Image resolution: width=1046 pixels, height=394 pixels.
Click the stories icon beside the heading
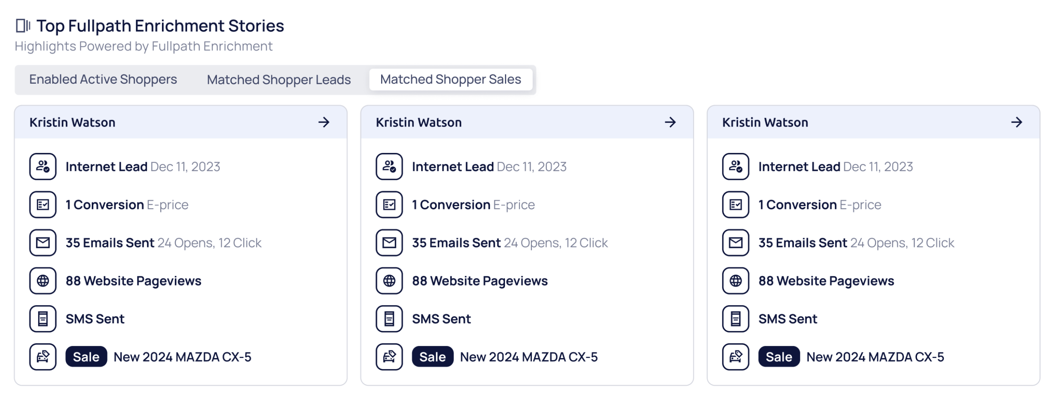tap(23, 26)
